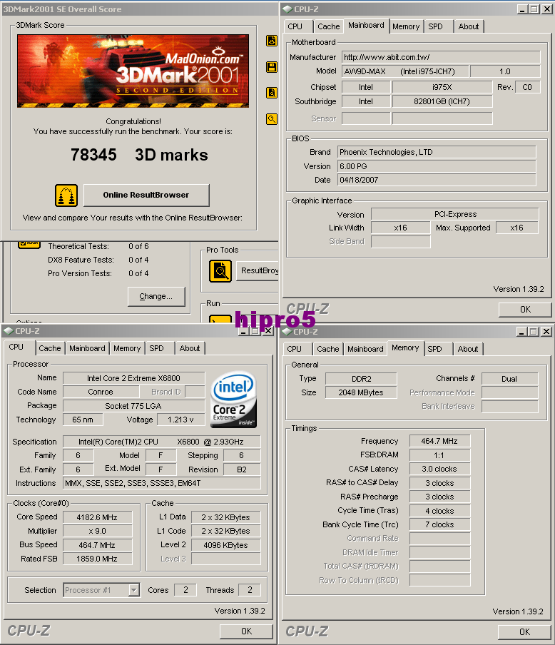Click the memory Frequency field 464.7 MHz
The height and width of the screenshot is (645, 555).
point(439,441)
